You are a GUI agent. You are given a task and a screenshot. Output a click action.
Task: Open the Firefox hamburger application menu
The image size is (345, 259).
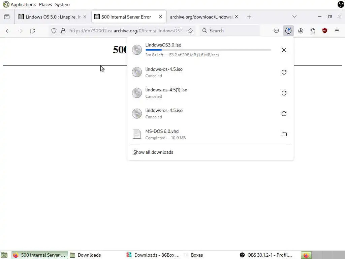pos(337,31)
